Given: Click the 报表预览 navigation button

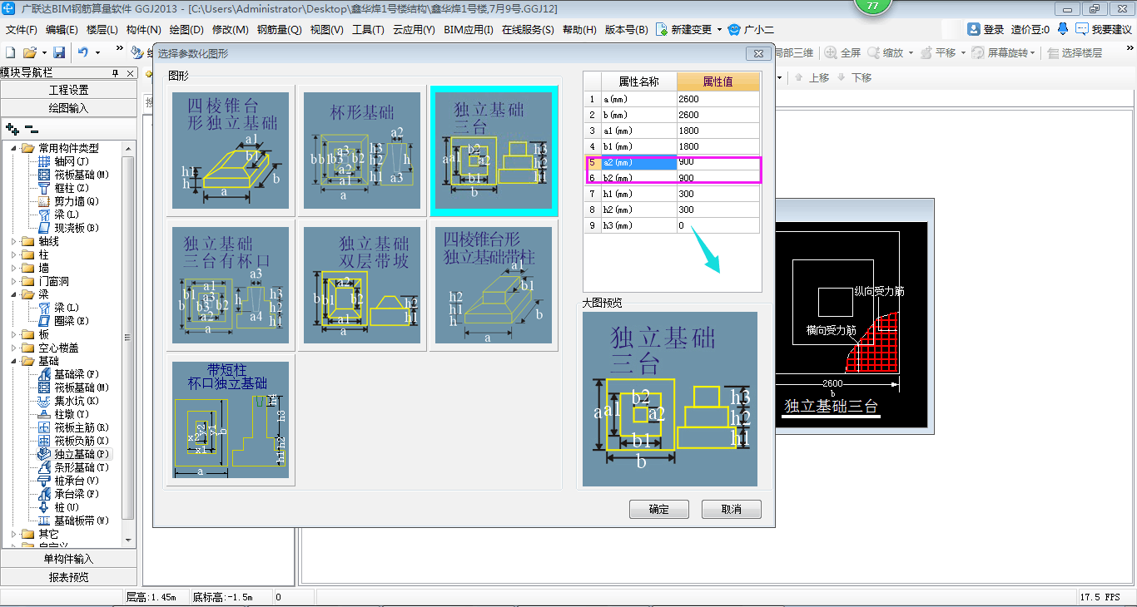Looking at the screenshot, I should click(x=69, y=577).
